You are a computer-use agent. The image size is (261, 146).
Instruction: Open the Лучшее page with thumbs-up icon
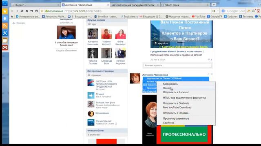tap(100, 94)
